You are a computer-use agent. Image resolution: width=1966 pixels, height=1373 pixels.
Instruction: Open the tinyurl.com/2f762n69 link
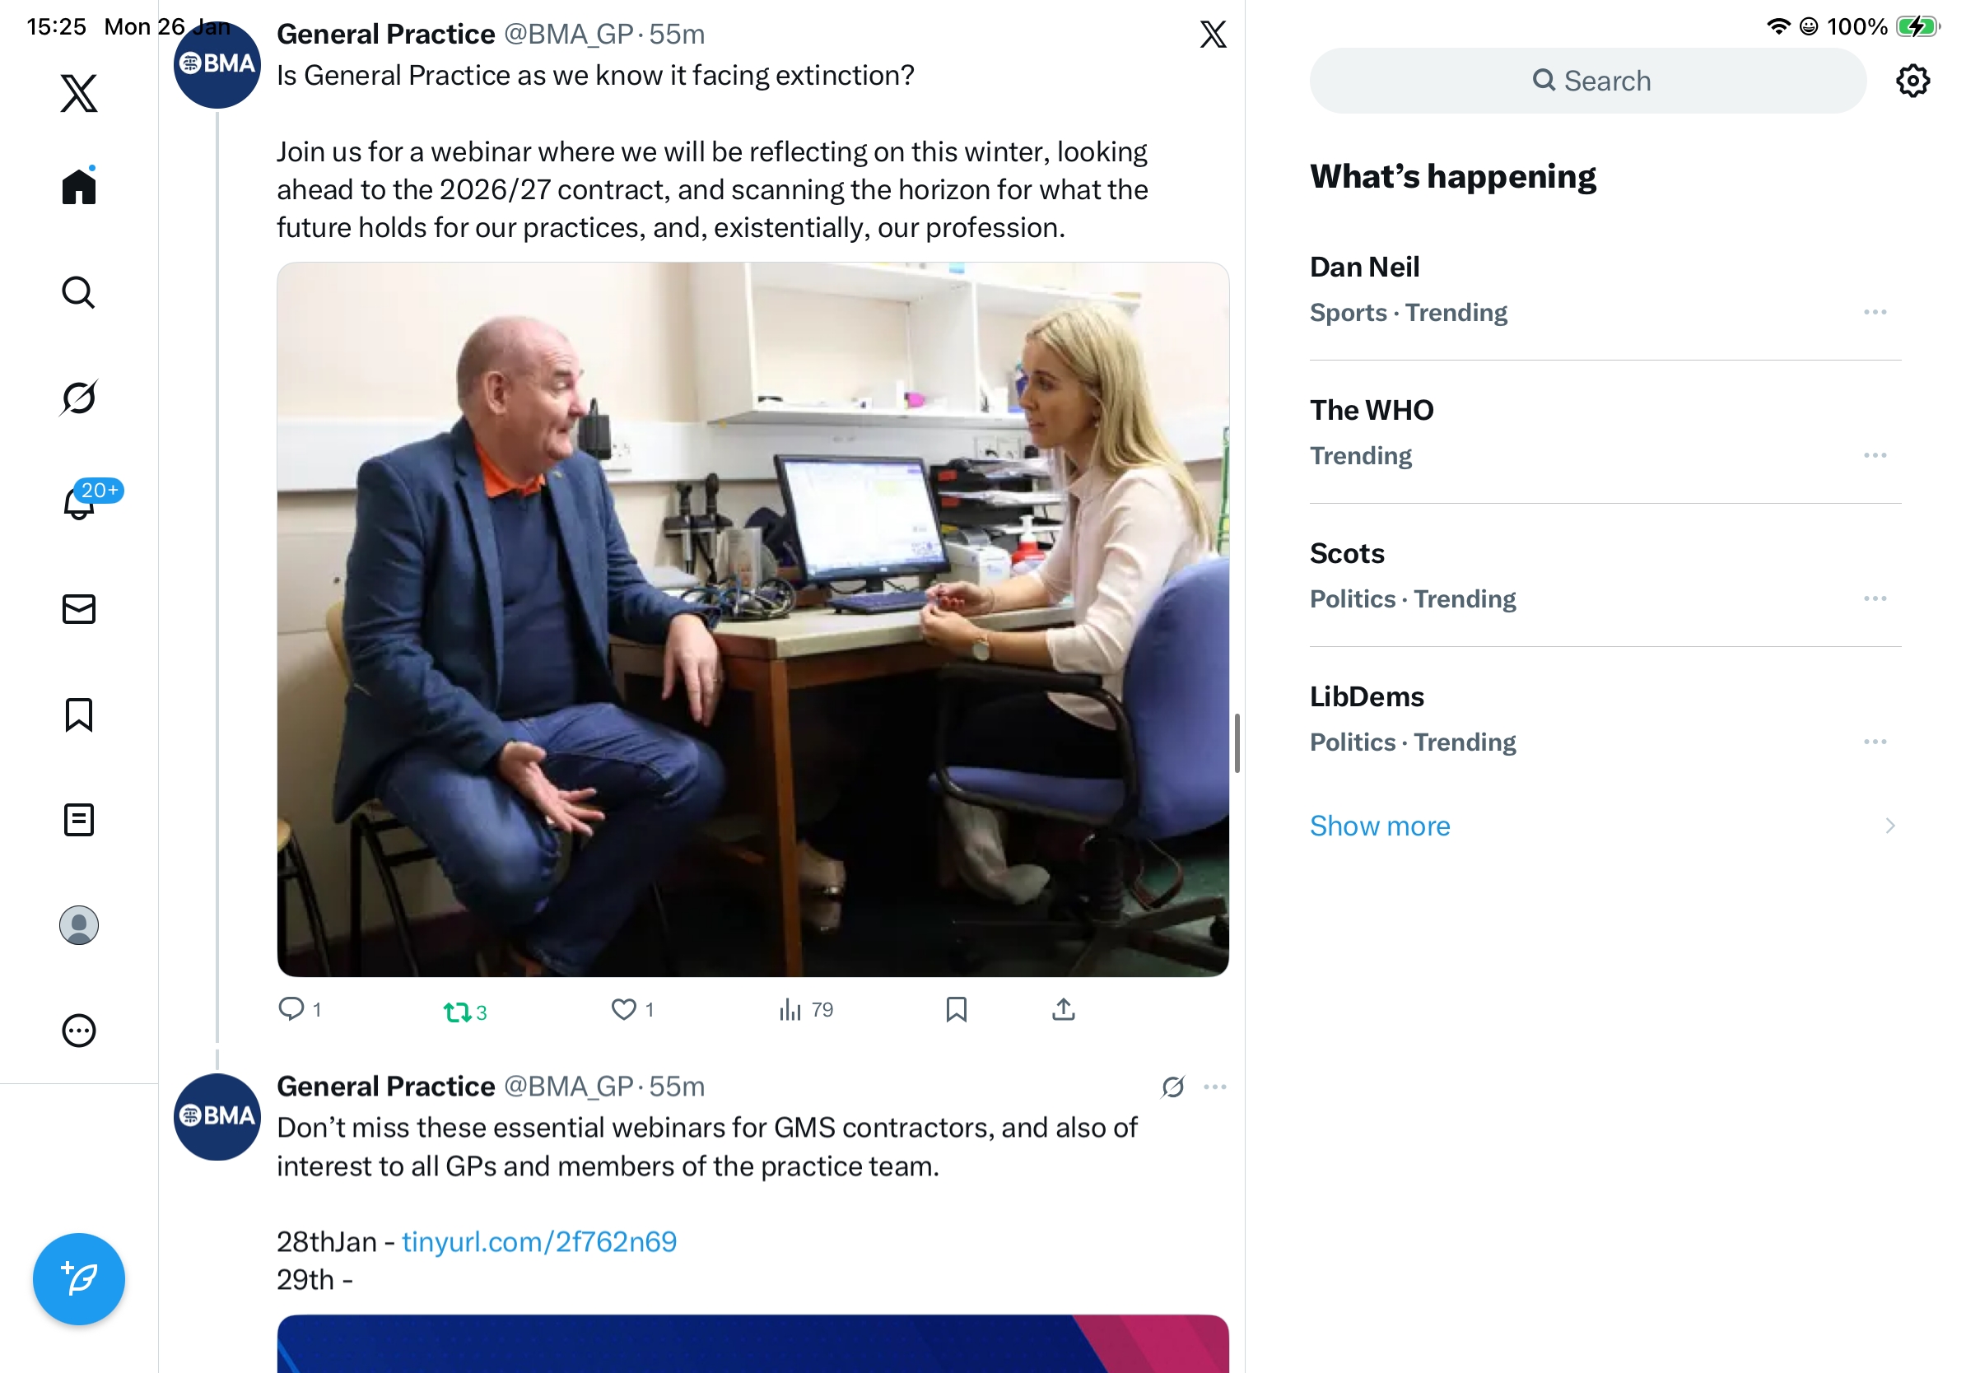(539, 1241)
